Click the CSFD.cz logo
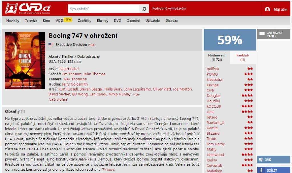This screenshot has width=292, height=173. tap(28, 8)
